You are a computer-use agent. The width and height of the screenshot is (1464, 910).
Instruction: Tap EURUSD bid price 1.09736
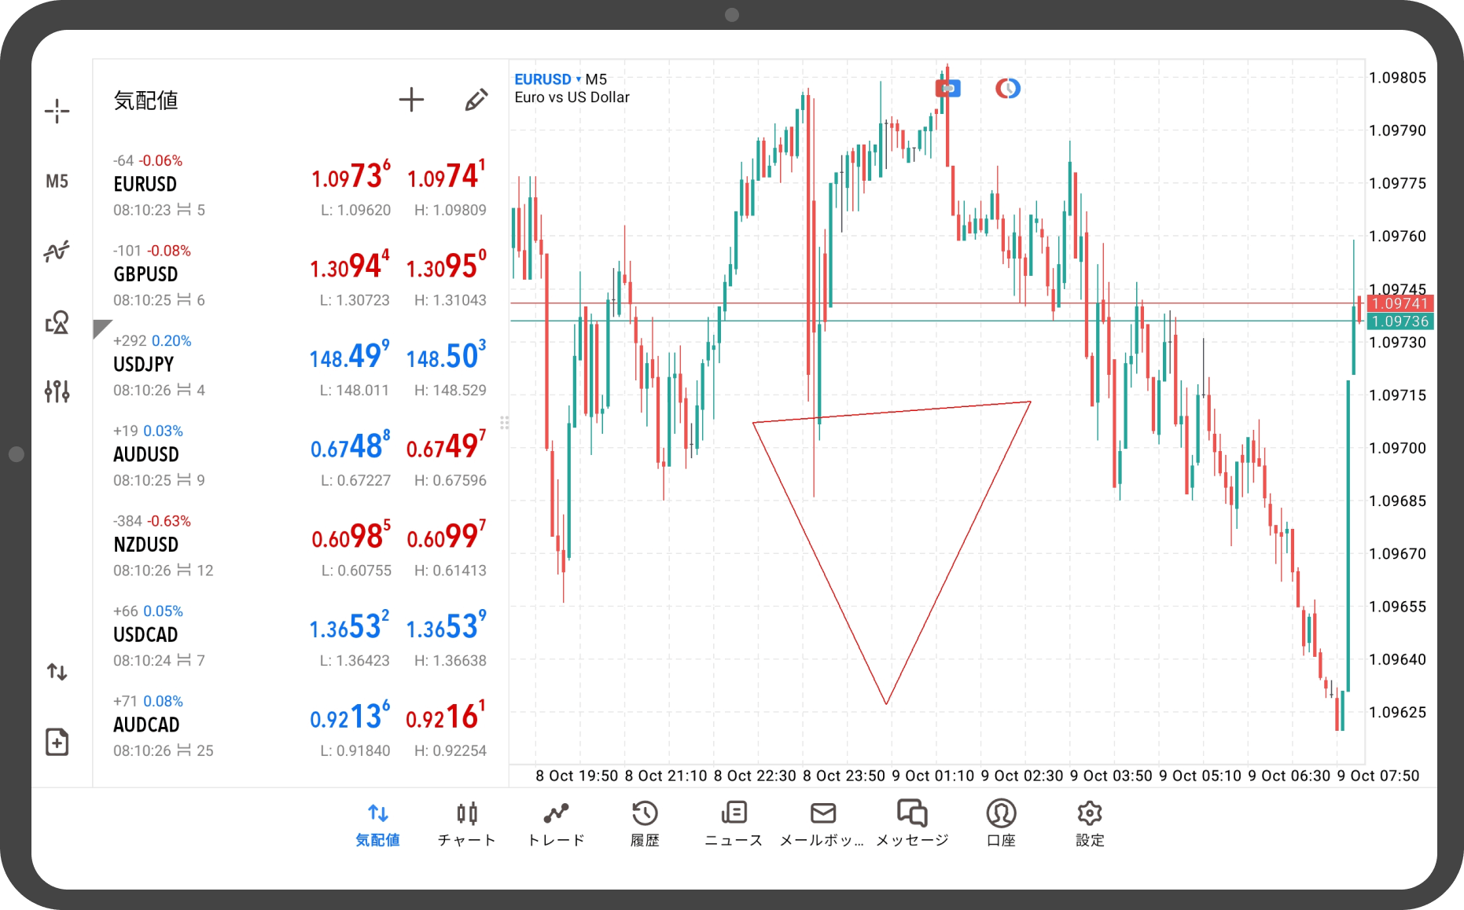click(x=351, y=174)
